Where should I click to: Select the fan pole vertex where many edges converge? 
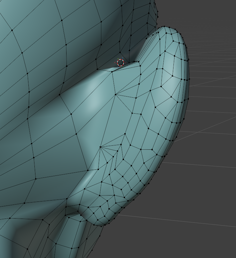point(100,146)
